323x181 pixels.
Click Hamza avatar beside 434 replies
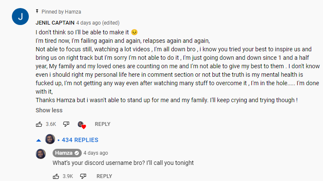tap(50, 139)
